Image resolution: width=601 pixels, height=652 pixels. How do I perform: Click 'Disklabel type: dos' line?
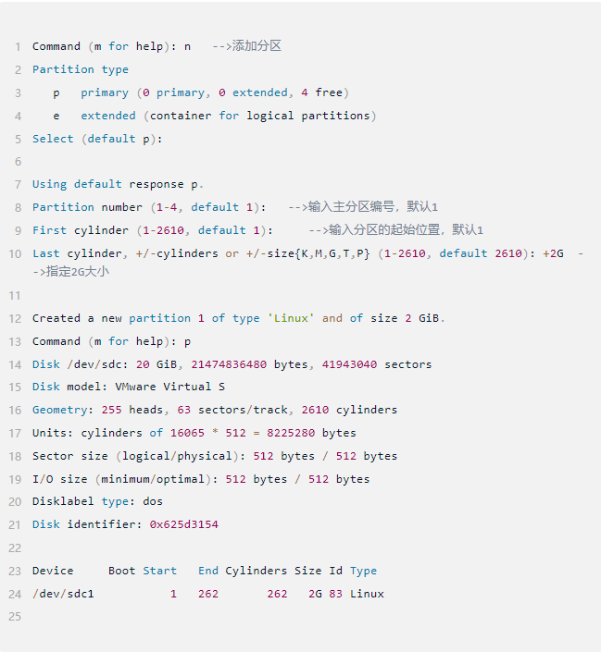pyautogui.click(x=97, y=501)
